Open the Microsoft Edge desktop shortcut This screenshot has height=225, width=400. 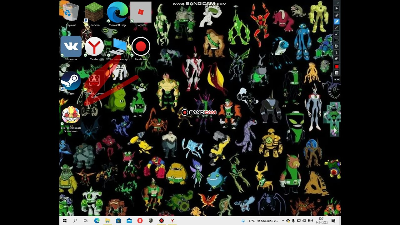117,14
